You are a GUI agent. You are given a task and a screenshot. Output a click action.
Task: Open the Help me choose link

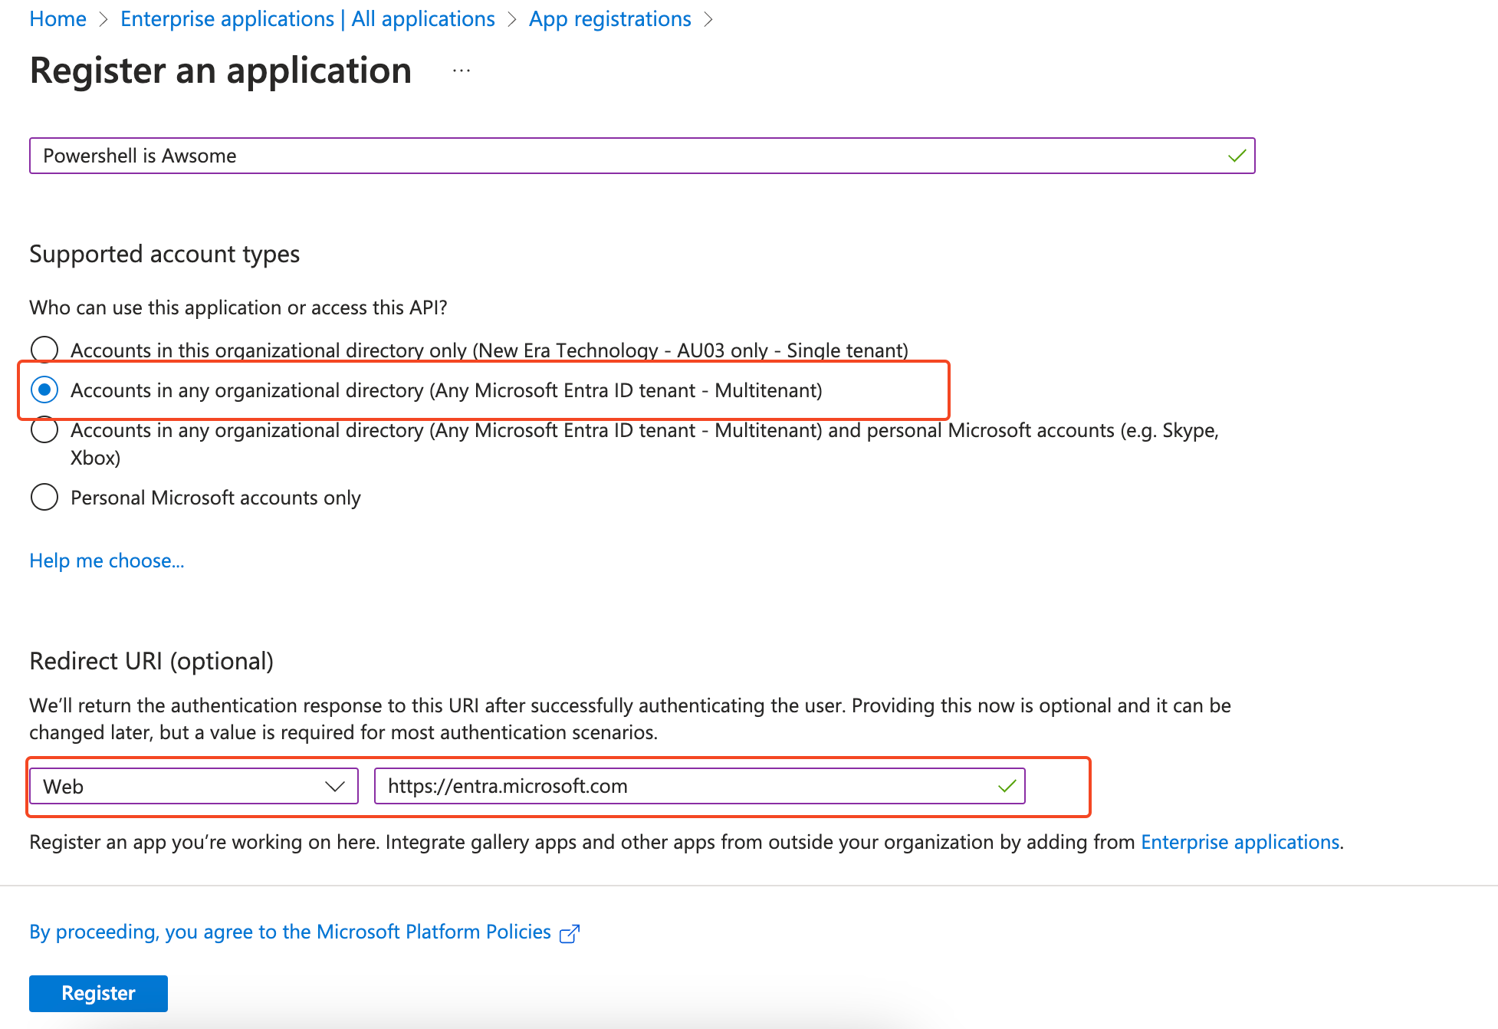[107, 561]
